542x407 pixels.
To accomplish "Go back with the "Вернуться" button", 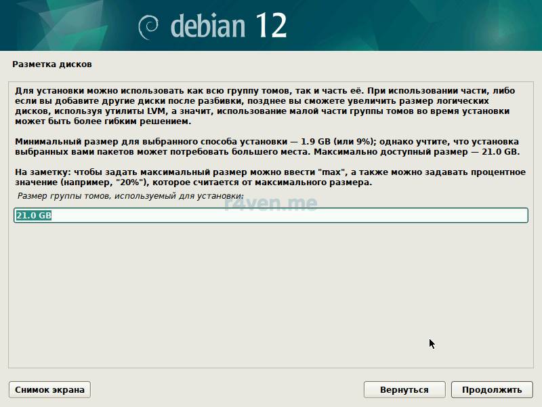I will 404,389.
